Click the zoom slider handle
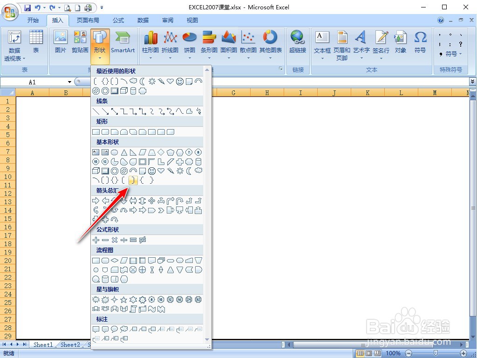This screenshot has width=477, height=358. pos(436,353)
